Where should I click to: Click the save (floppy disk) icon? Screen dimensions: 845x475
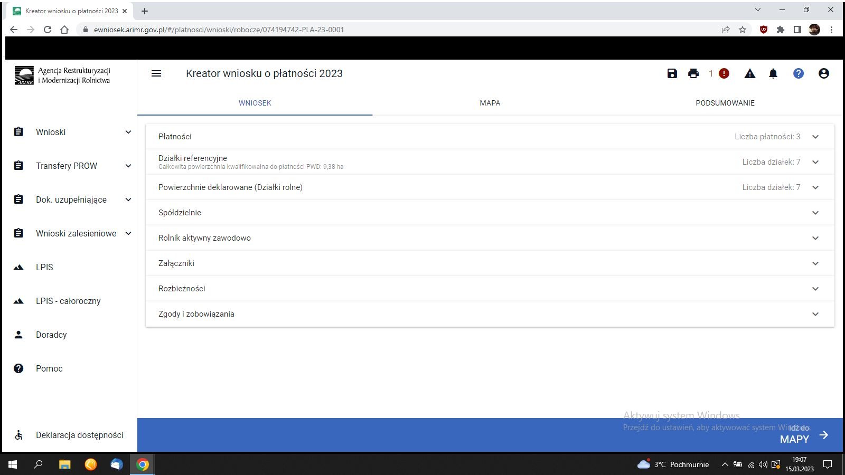pyautogui.click(x=672, y=74)
